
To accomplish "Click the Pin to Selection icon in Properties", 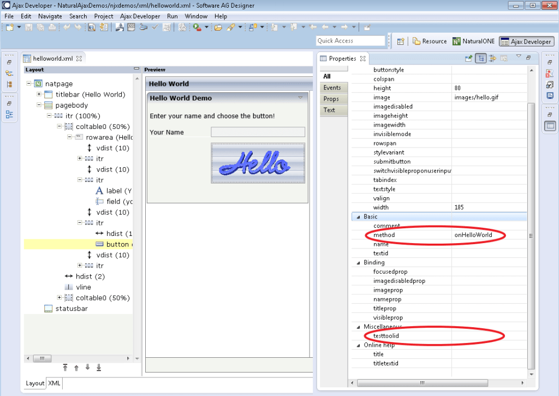I will pyautogui.click(x=468, y=58).
